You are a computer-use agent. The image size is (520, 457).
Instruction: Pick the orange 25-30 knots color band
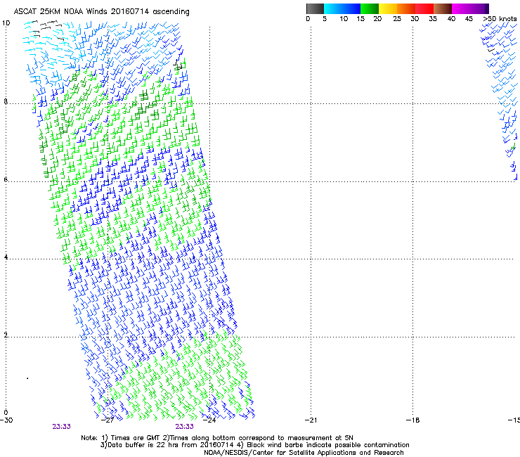coord(406,8)
